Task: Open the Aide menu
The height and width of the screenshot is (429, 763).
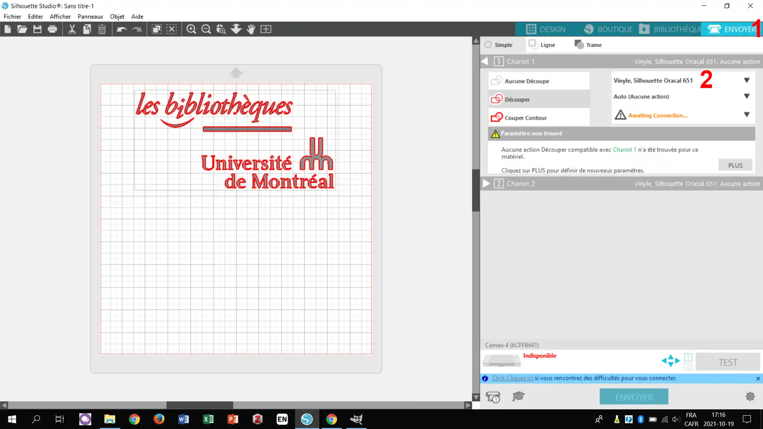Action: point(137,16)
